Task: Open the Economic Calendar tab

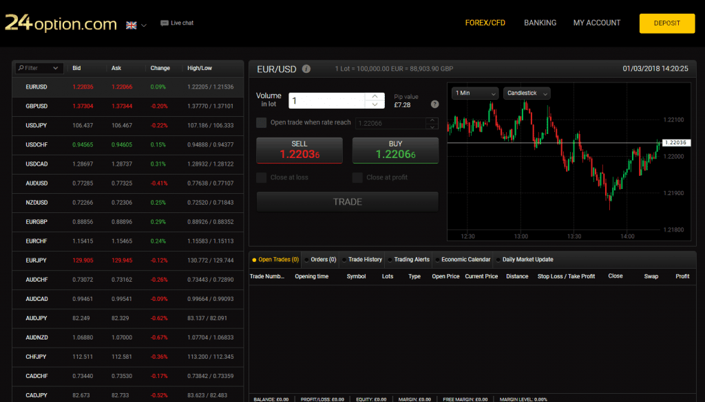Action: (x=463, y=260)
